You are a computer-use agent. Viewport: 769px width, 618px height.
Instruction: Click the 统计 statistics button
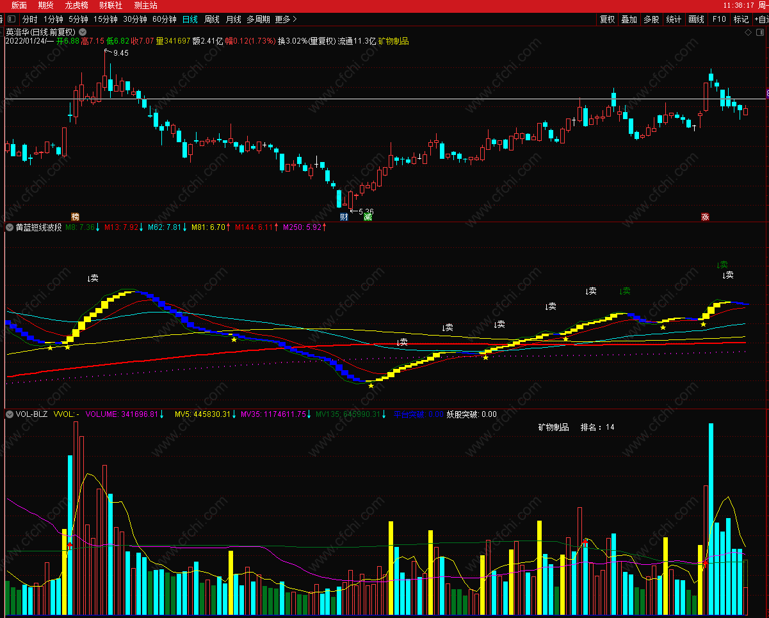[674, 19]
